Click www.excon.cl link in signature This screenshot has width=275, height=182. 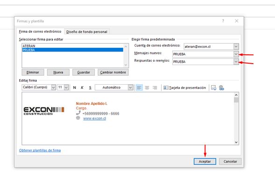pos(94,118)
